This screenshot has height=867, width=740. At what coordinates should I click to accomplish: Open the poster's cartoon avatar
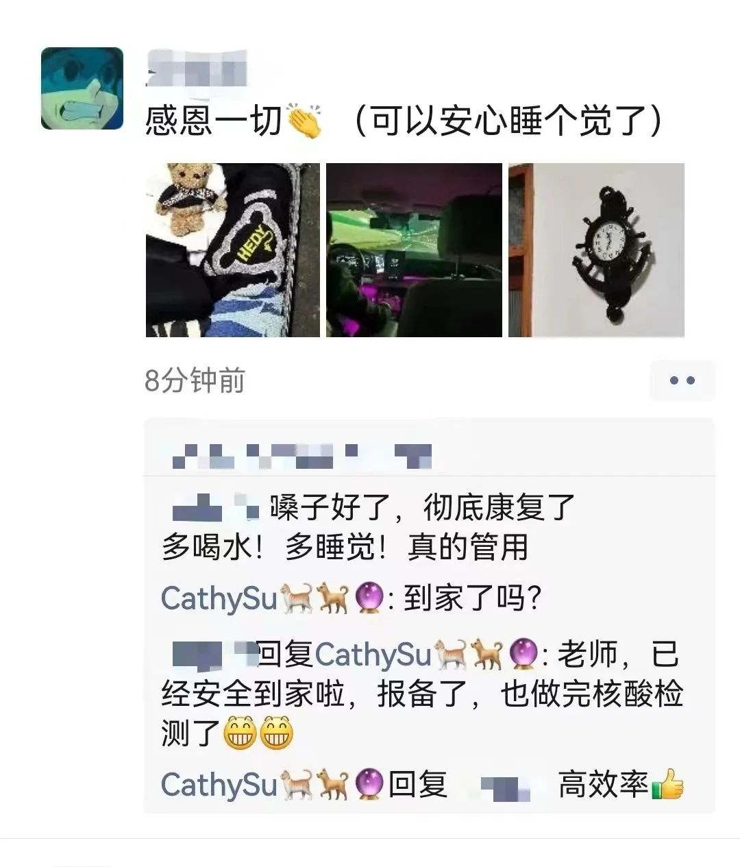click(x=82, y=88)
